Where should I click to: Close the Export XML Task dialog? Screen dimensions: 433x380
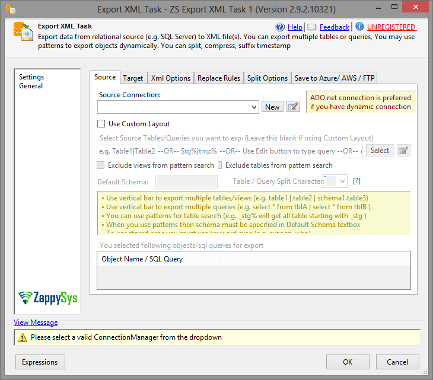tap(415, 7)
